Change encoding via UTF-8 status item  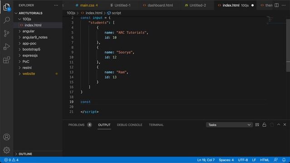(243, 160)
